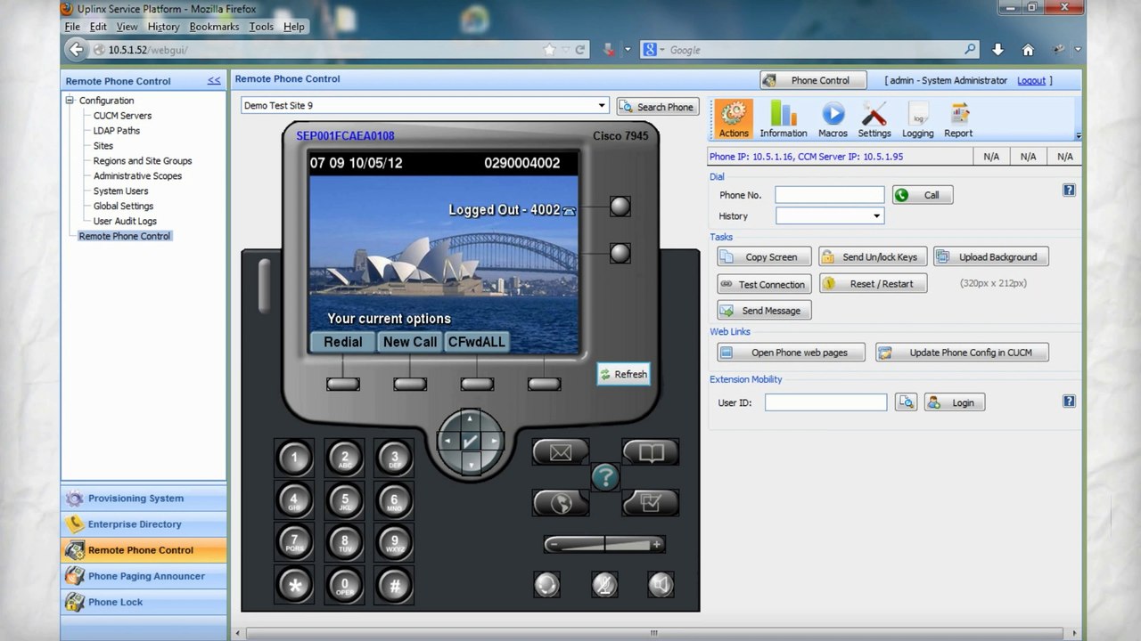Open the Enterprise Directory section
The height and width of the screenshot is (641, 1141).
144,524
